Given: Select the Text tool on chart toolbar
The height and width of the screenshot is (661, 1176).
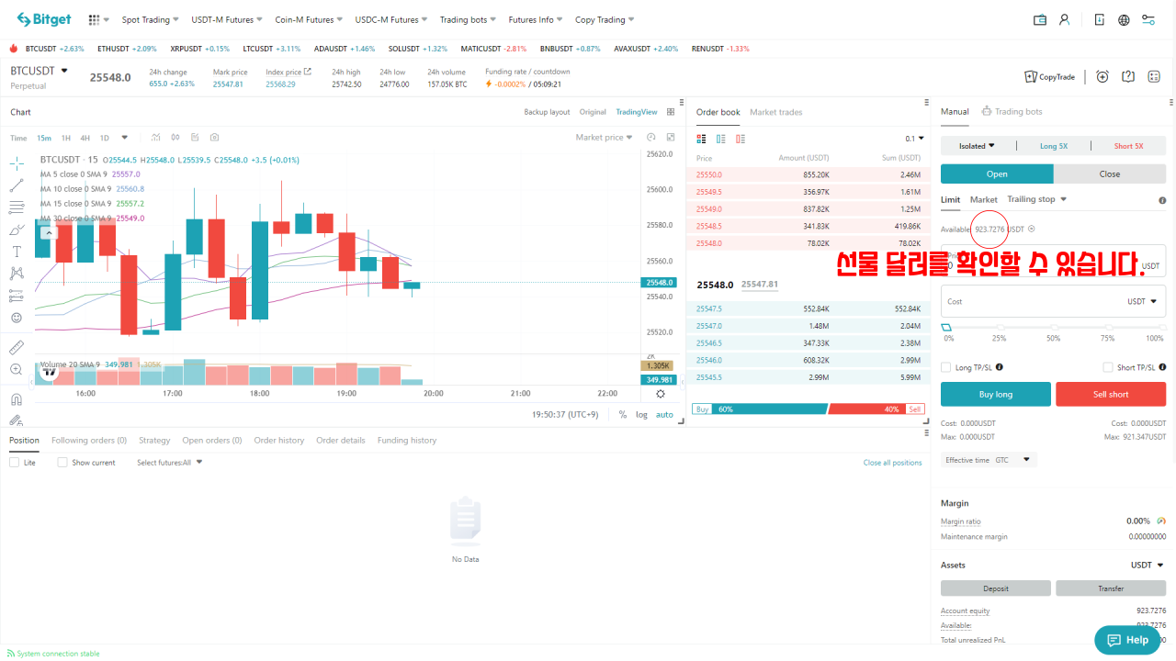Looking at the screenshot, I should pyautogui.click(x=17, y=252).
